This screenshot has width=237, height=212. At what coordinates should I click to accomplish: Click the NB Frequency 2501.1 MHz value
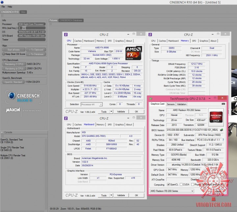pyautogui.click(x=212, y=55)
